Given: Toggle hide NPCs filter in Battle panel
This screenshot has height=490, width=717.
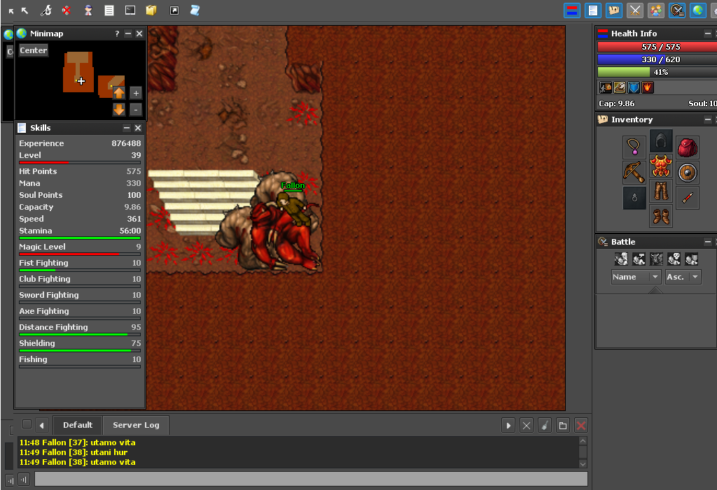Looking at the screenshot, I should coord(639,259).
